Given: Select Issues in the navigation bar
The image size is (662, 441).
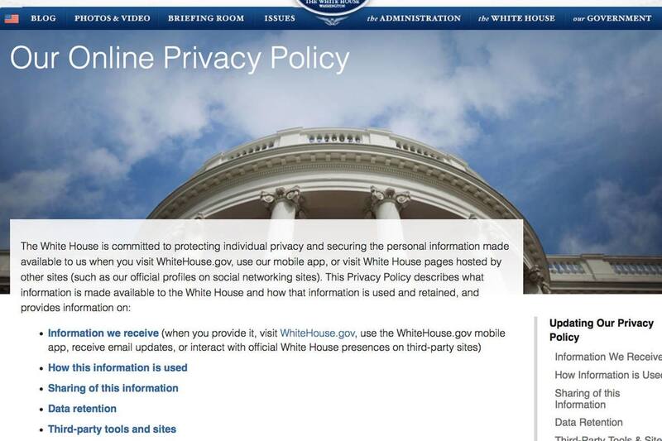Looking at the screenshot, I should (280, 18).
